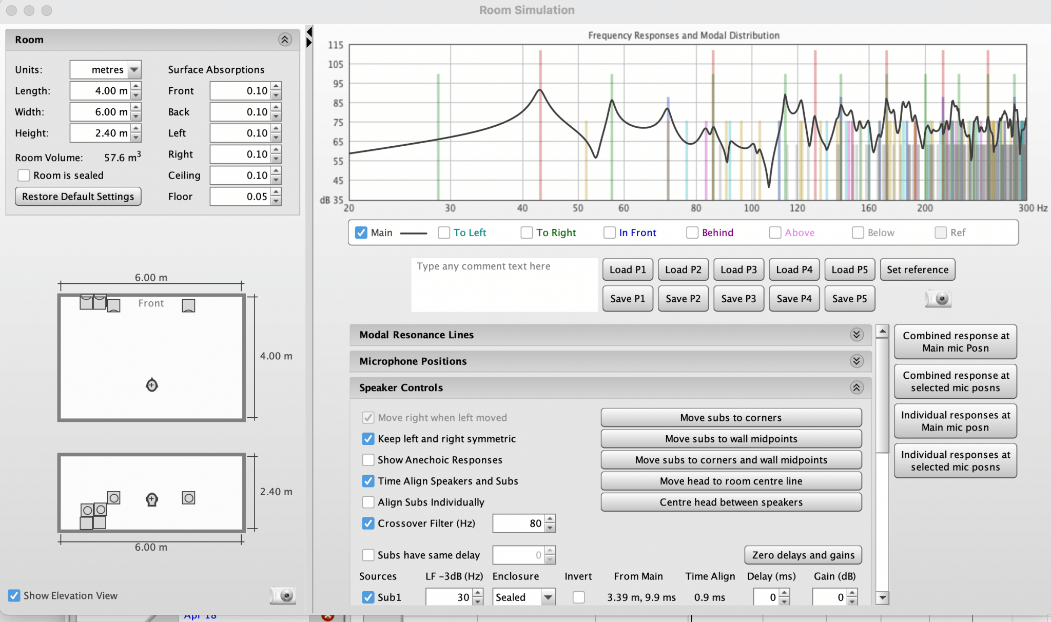Click the camera snapshot icon beside Show Elevation View
This screenshot has height=622, width=1051.
point(283,595)
